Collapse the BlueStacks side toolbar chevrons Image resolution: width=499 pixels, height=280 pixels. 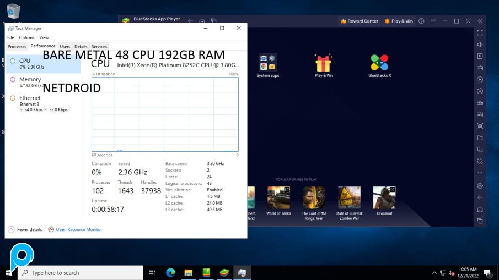pos(480,21)
